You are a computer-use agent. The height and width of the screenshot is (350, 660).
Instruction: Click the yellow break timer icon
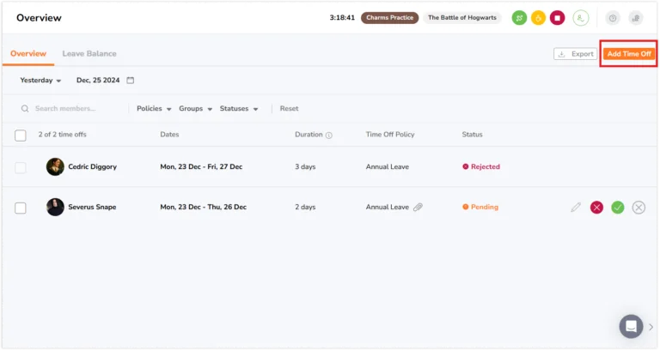pyautogui.click(x=538, y=18)
